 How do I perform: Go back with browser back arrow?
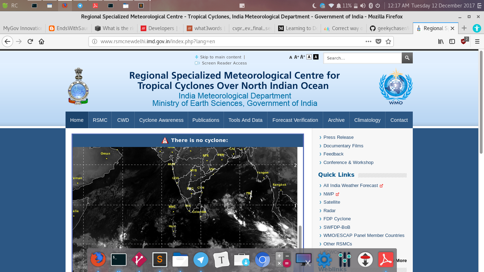pos(7,41)
